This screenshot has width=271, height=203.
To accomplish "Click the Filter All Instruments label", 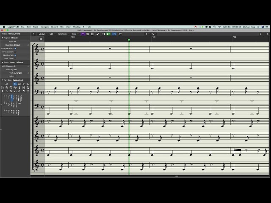I will coord(11,34).
